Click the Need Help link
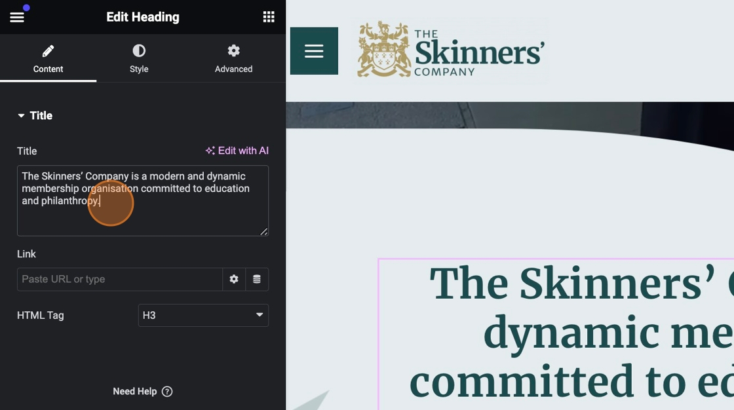This screenshot has height=410, width=734. coord(143,391)
